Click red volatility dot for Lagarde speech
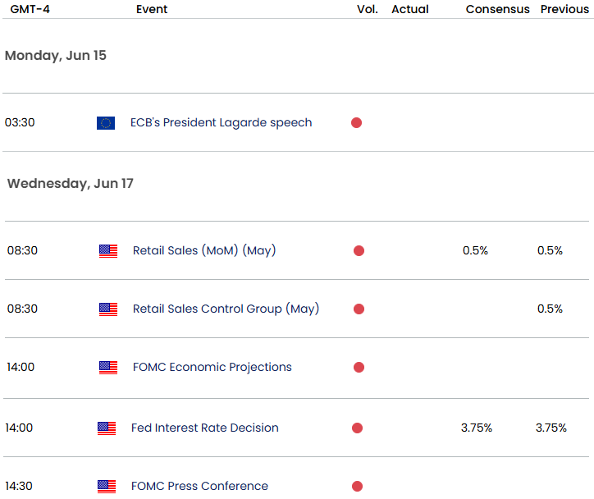 356,123
